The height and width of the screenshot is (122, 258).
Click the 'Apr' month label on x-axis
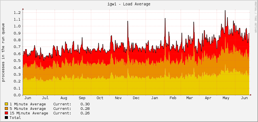pyautogui.click(x=208, y=98)
